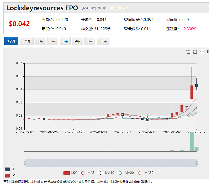Click the left handle of the data zoom slider

point(25,163)
